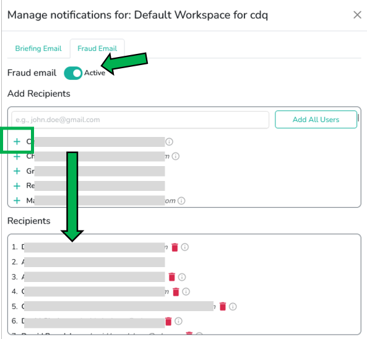The width and height of the screenshot is (367, 339).
Task: Add the first user with plus icon
Action: (x=17, y=141)
